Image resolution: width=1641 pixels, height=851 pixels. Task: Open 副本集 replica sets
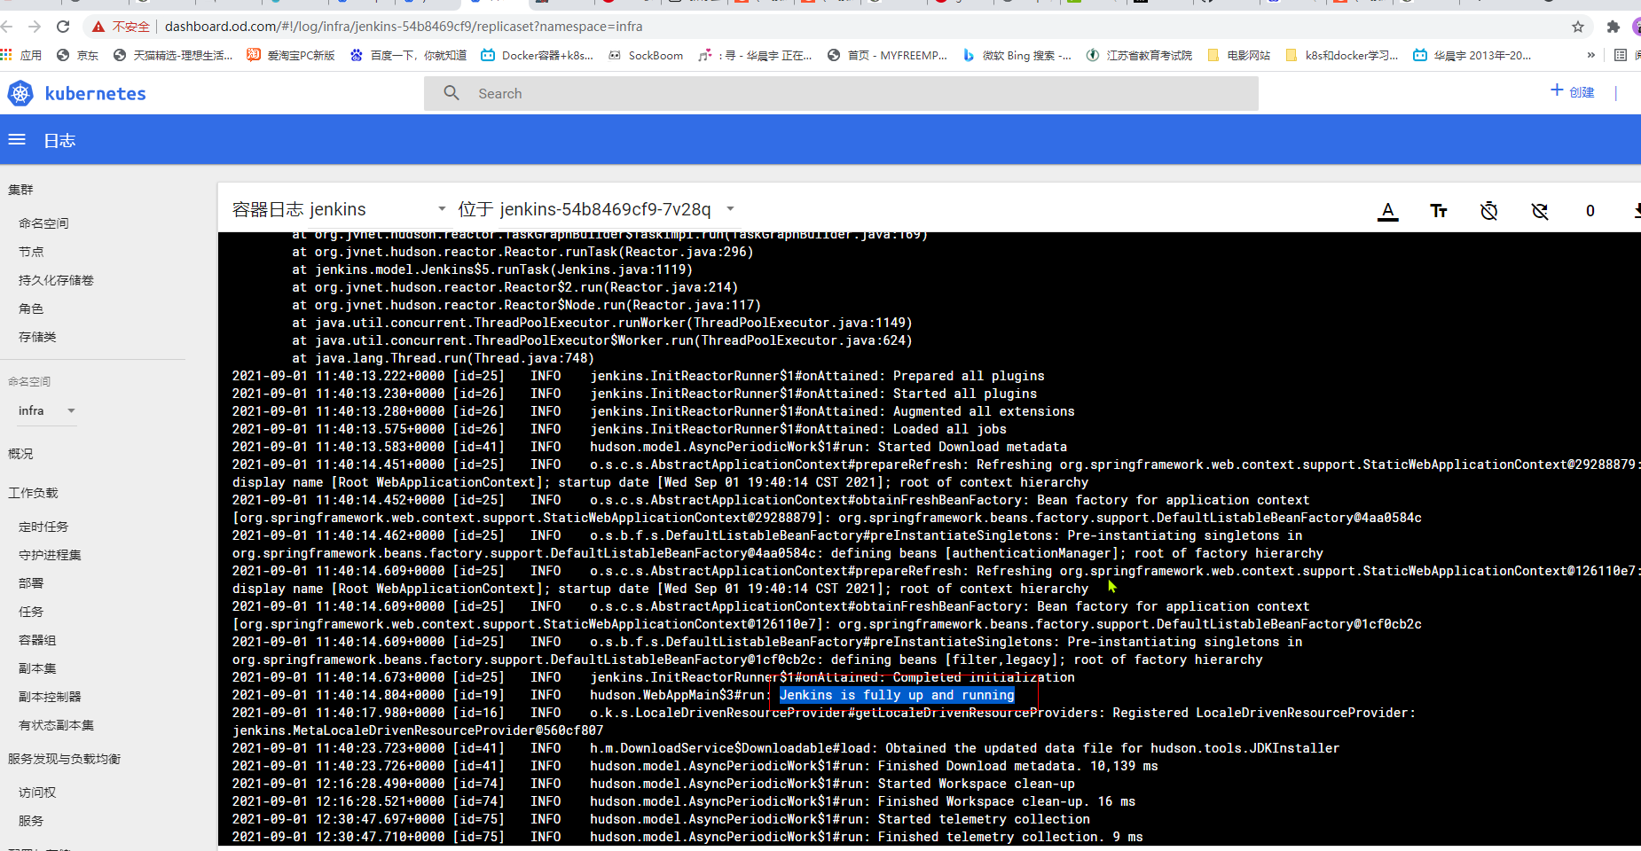click(37, 668)
